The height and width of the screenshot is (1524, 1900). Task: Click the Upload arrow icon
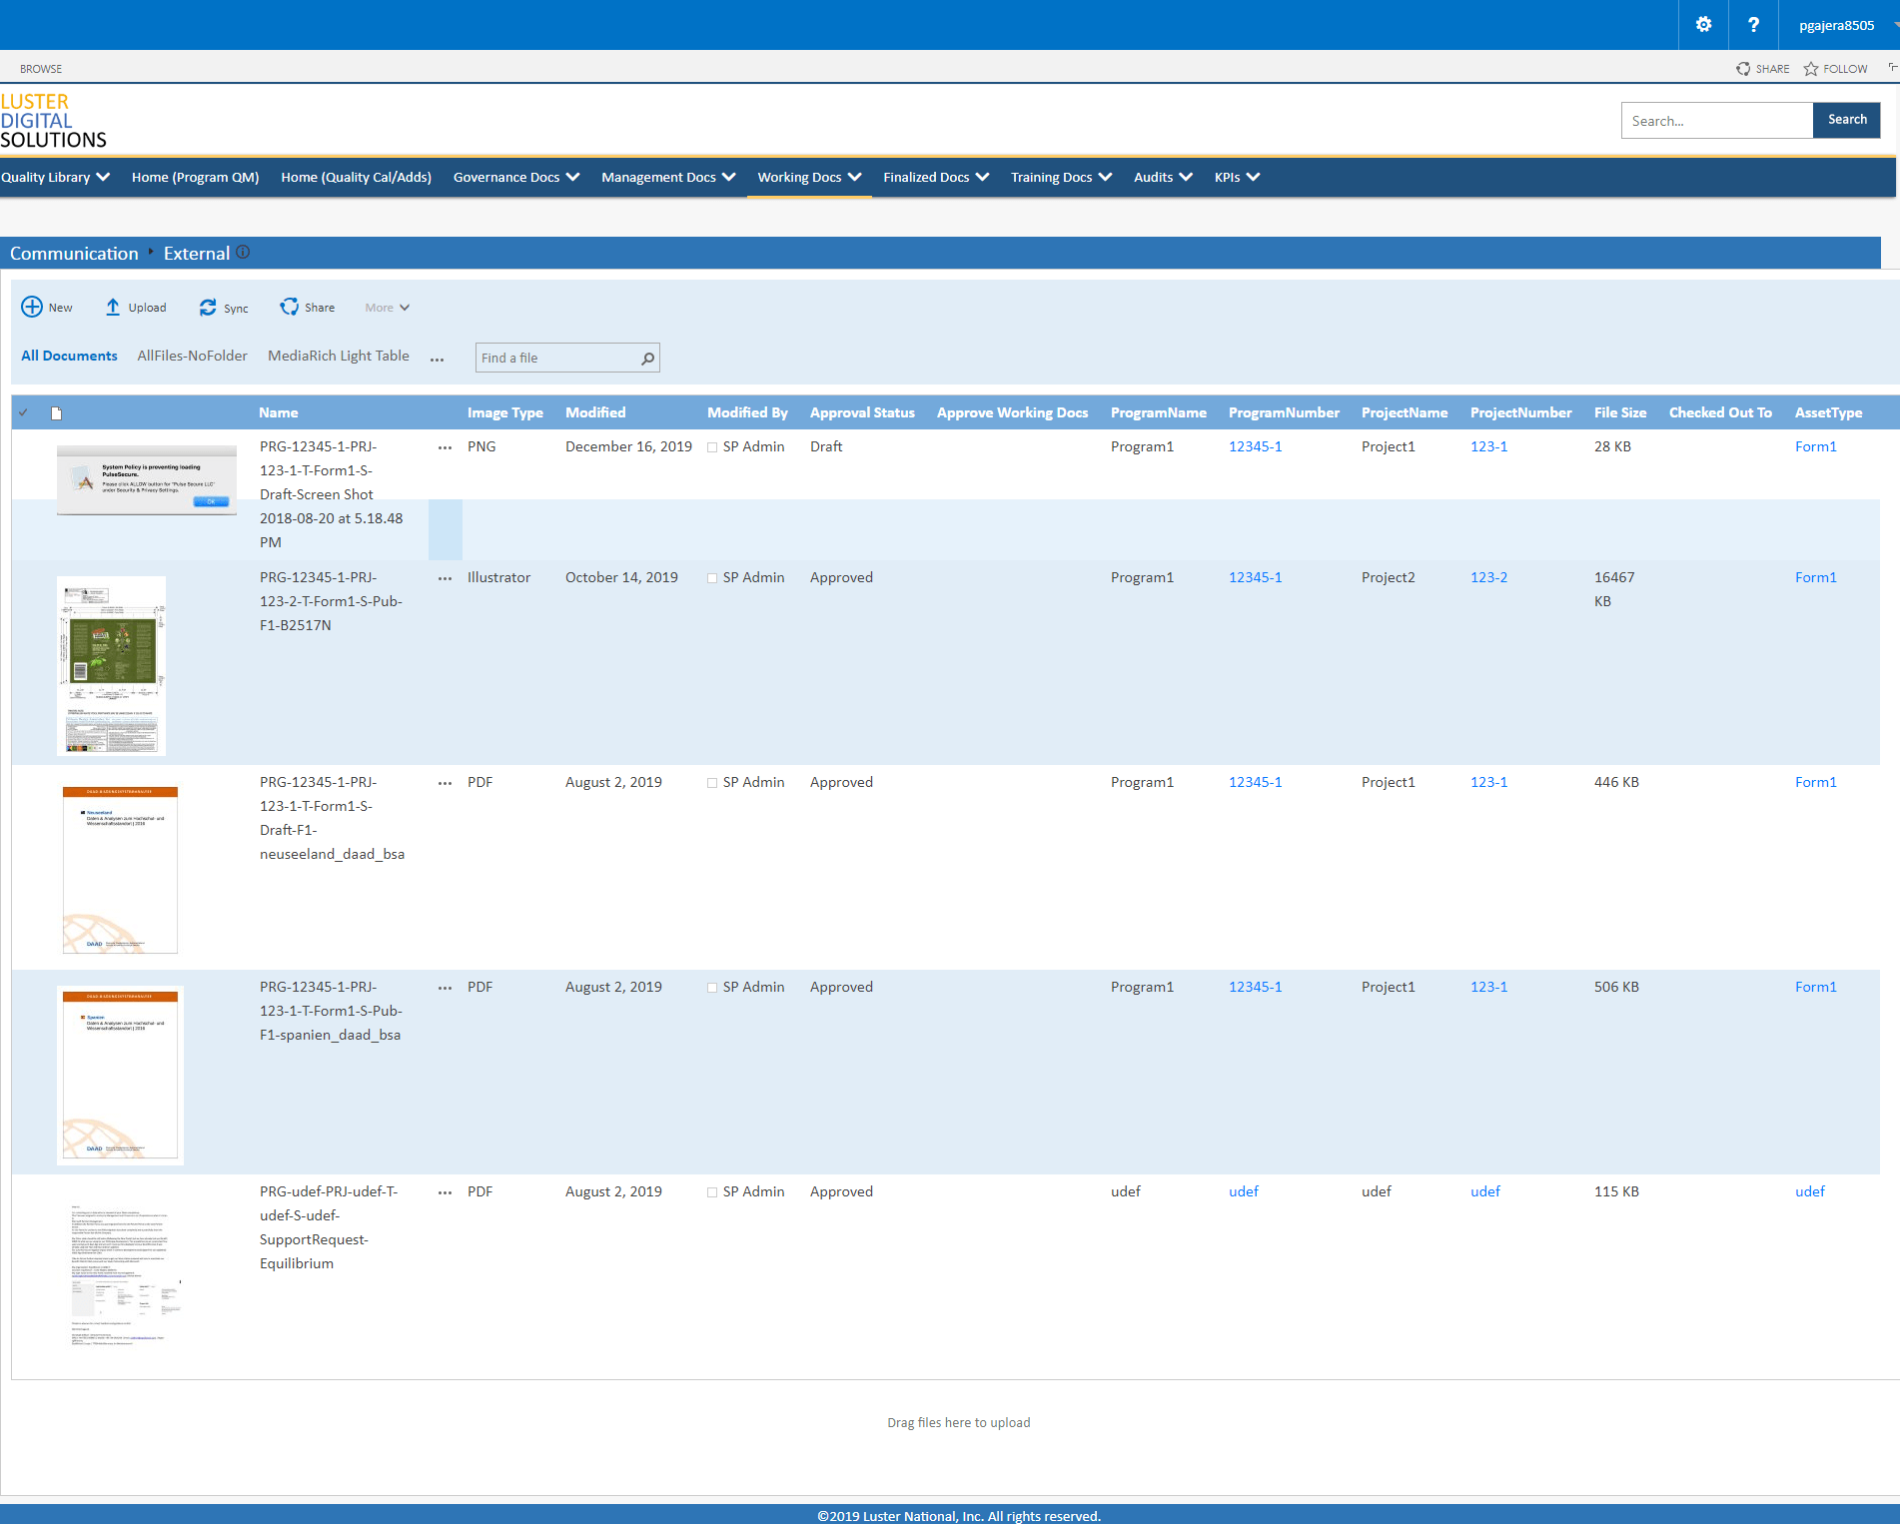pos(113,307)
